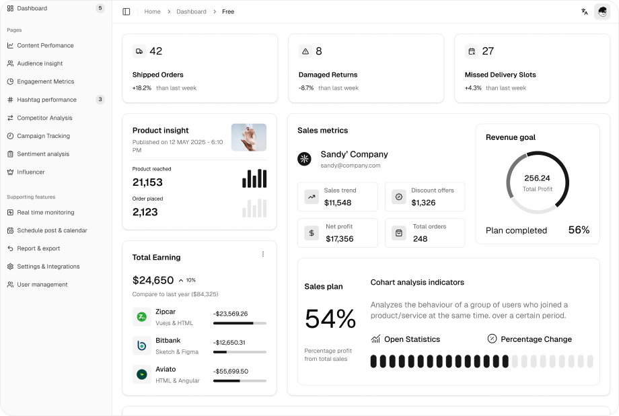Image resolution: width=619 pixels, height=416 pixels.
Task: Open the Total Earning three-dot menu
Action: coord(263,254)
